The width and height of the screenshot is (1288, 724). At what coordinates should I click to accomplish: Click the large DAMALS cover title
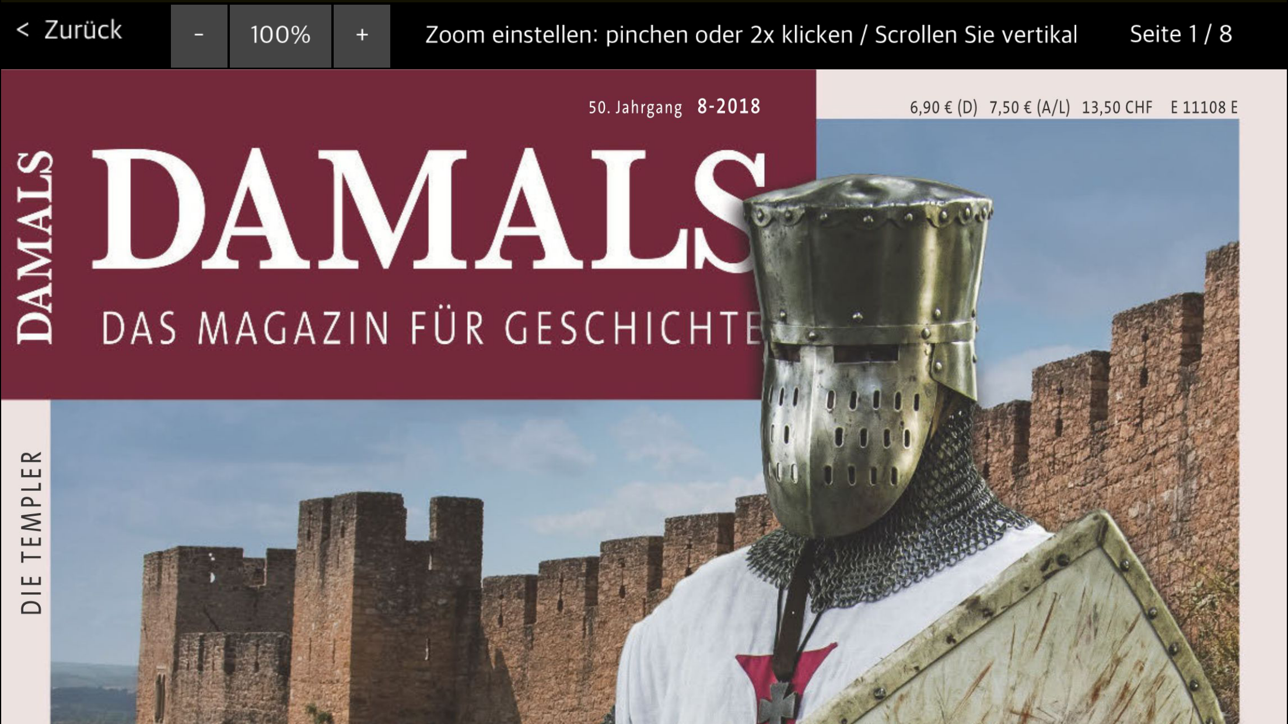pos(429,210)
